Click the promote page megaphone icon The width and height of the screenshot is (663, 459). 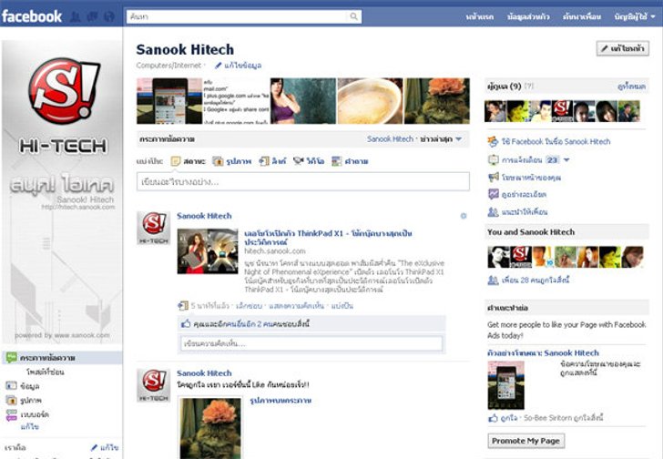click(x=493, y=177)
